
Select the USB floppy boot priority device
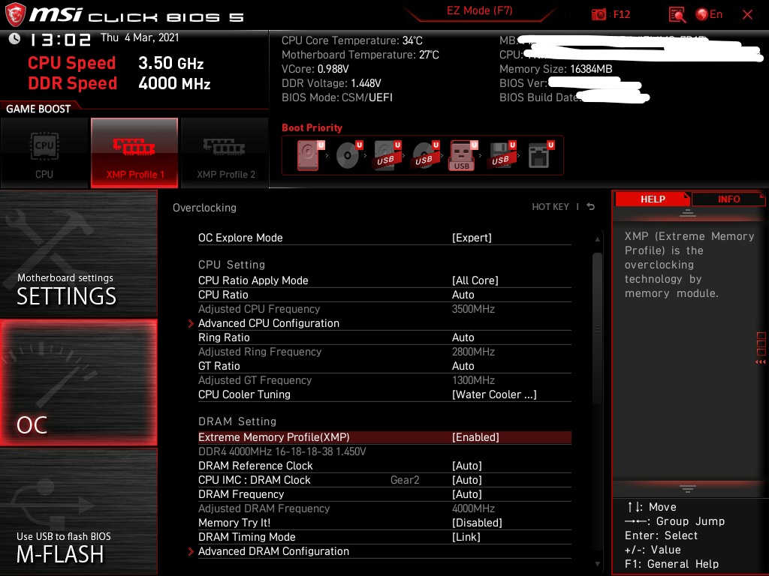501,155
